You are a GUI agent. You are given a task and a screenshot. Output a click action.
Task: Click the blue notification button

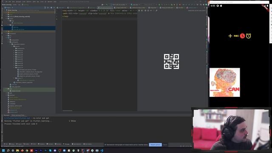pyautogui.click(x=155, y=144)
